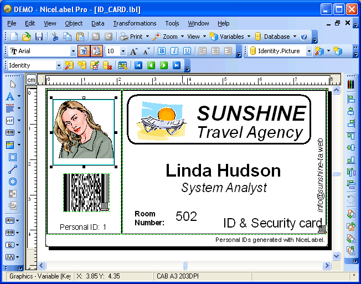This screenshot has width=361, height=284.
Task: Select the Text tool (letter A)
Action: (x=10, y=96)
